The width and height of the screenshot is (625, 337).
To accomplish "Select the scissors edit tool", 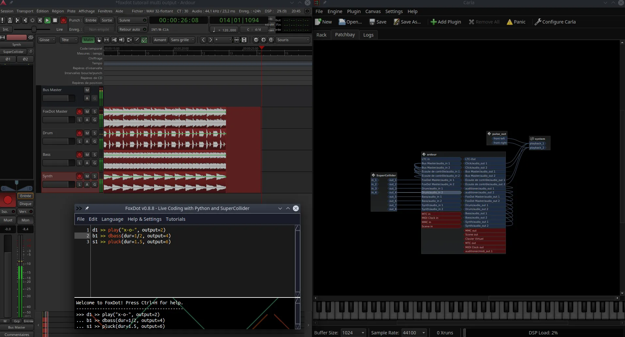I will point(114,40).
